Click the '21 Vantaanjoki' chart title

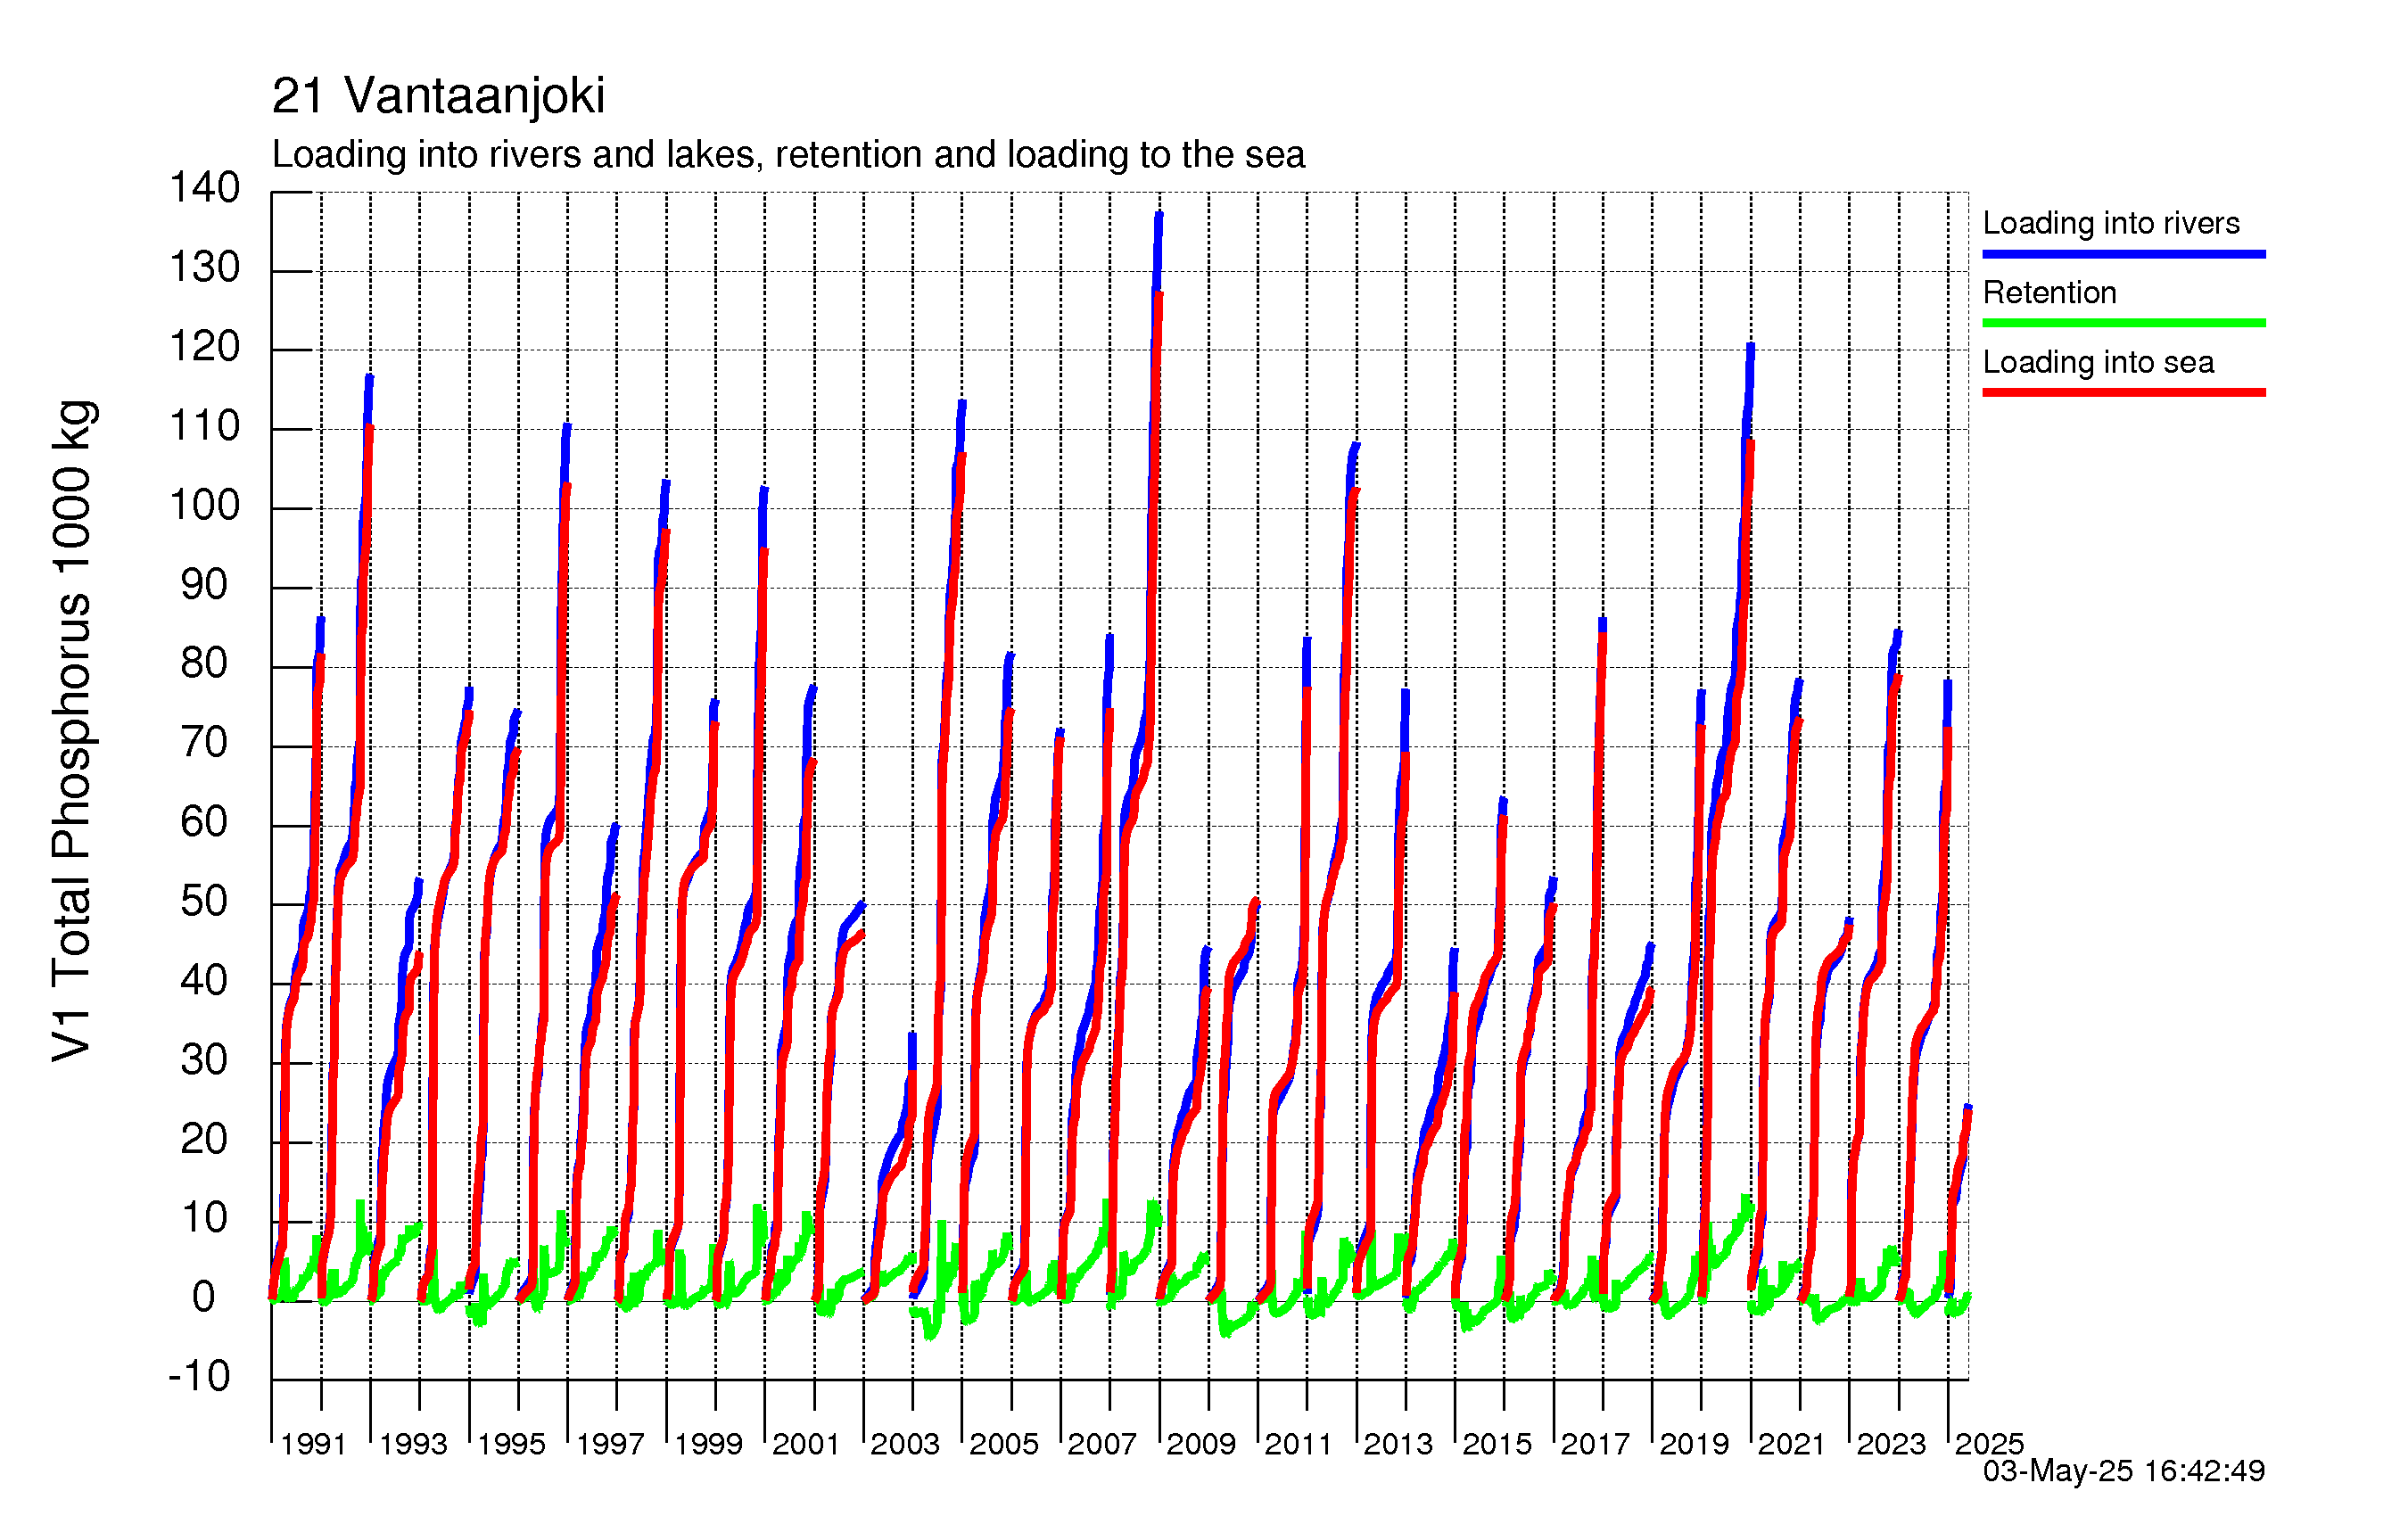(438, 97)
